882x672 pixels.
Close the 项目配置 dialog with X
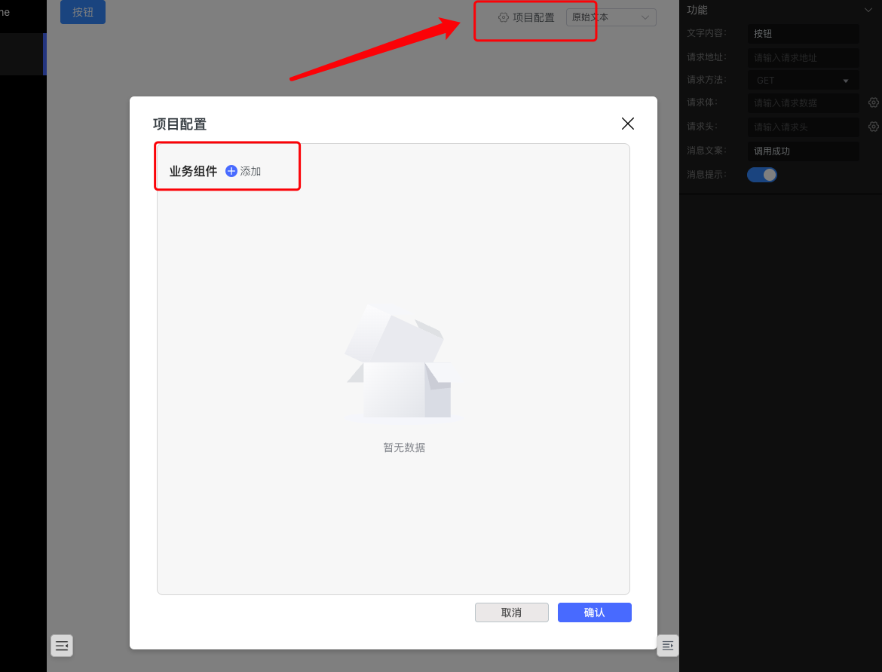click(x=627, y=124)
